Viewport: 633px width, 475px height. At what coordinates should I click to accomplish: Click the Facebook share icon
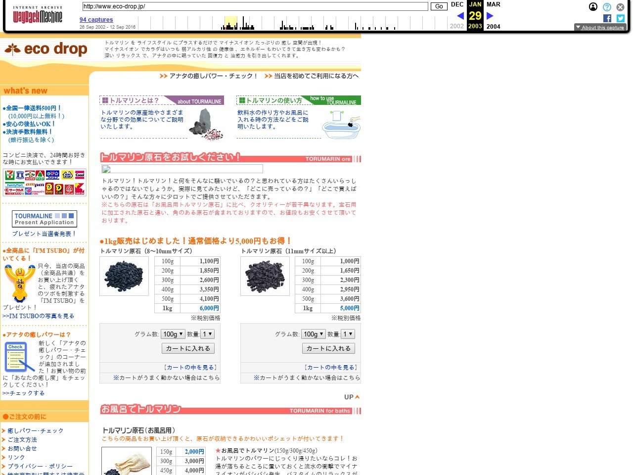tap(607, 18)
